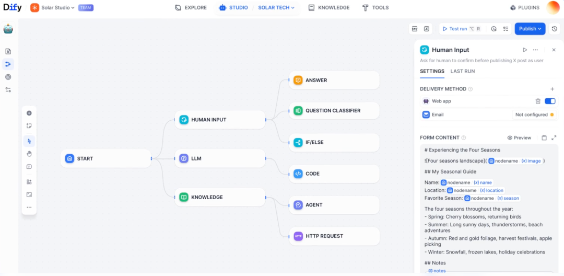564x276 pixels.
Task: Click the TEAM plan badge
Action: pos(86,7)
